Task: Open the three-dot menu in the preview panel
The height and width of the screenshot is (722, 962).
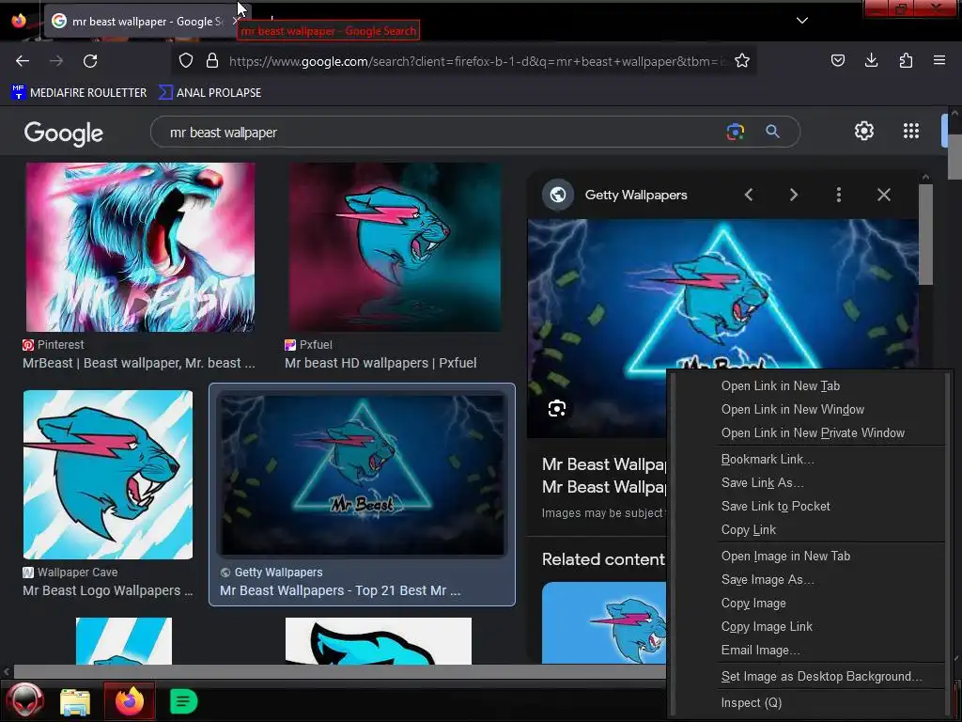Action: [x=839, y=195]
